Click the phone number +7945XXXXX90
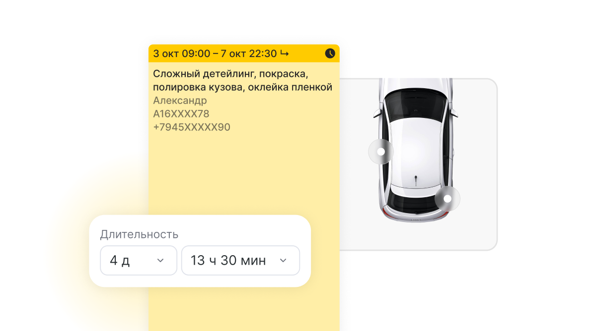Screen dimensions: 596x331 point(192,127)
